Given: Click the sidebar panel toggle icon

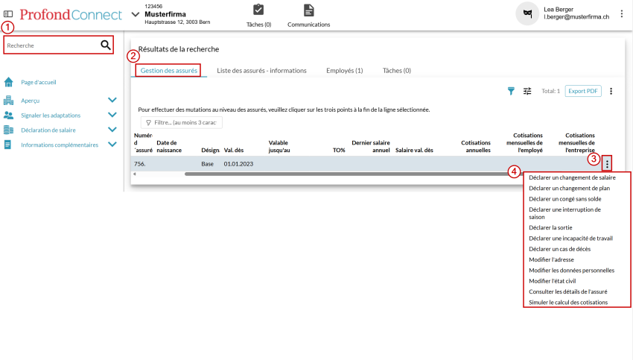Looking at the screenshot, I should (8, 13).
